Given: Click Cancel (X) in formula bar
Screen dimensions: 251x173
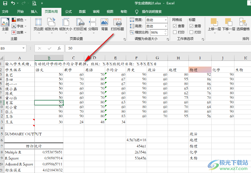Looking at the screenshot, I should click(x=40, y=48).
